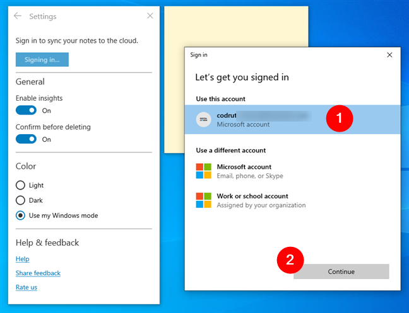Choose Microsoft account under different account
Viewport: 409px width, 313px height.
click(x=292, y=171)
